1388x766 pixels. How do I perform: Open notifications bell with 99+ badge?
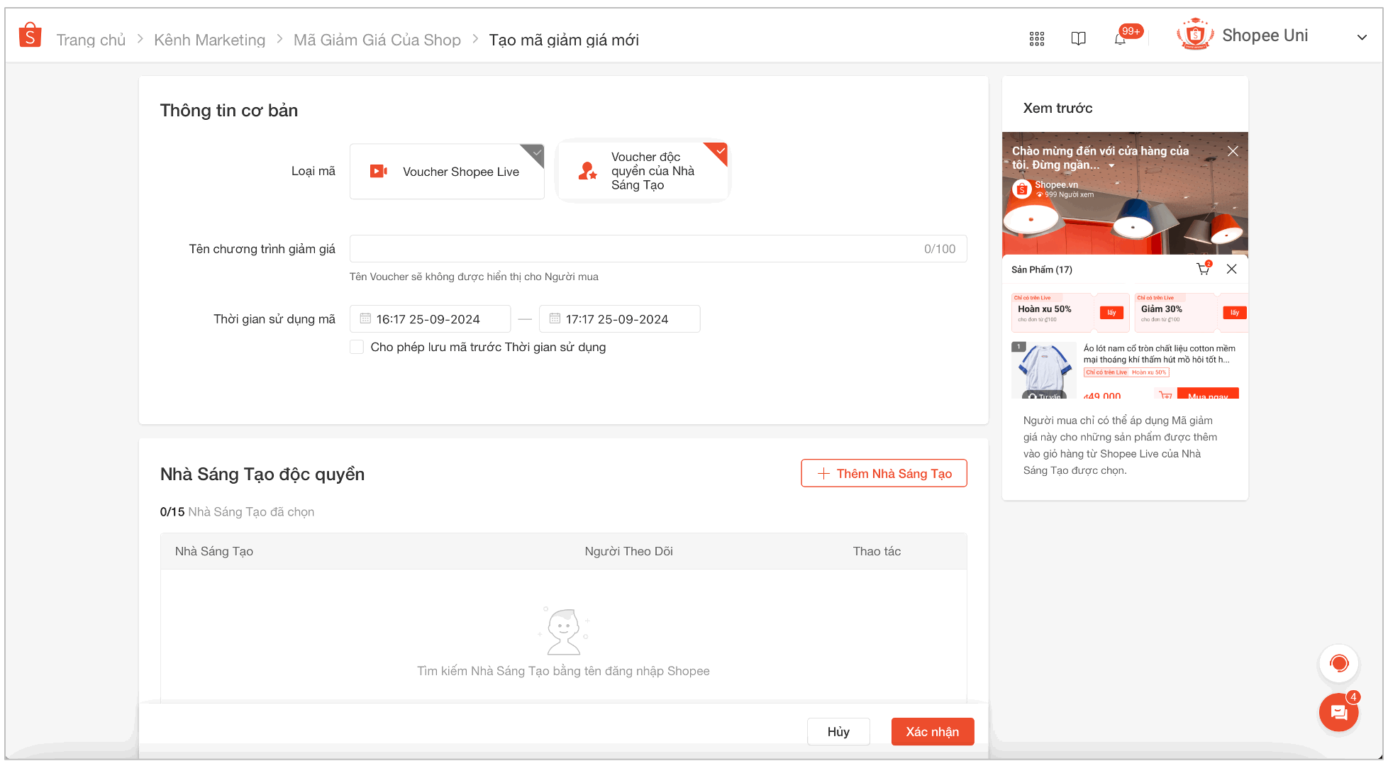pos(1121,38)
